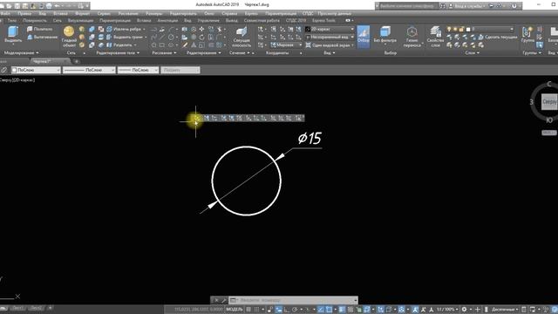
Task: Click the Гизмо переноса button
Action: pos(412,37)
